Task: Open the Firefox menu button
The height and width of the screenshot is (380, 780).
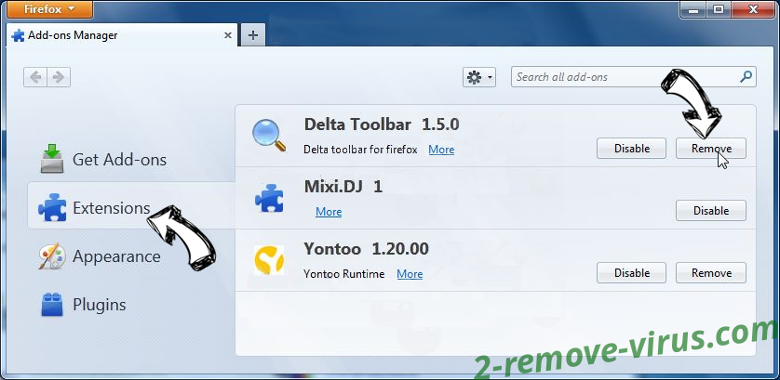Action: [x=48, y=9]
